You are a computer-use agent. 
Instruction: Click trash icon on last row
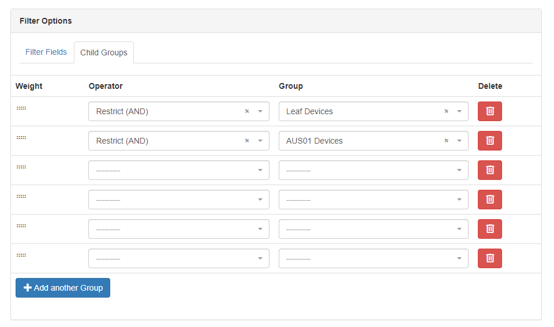coord(489,258)
